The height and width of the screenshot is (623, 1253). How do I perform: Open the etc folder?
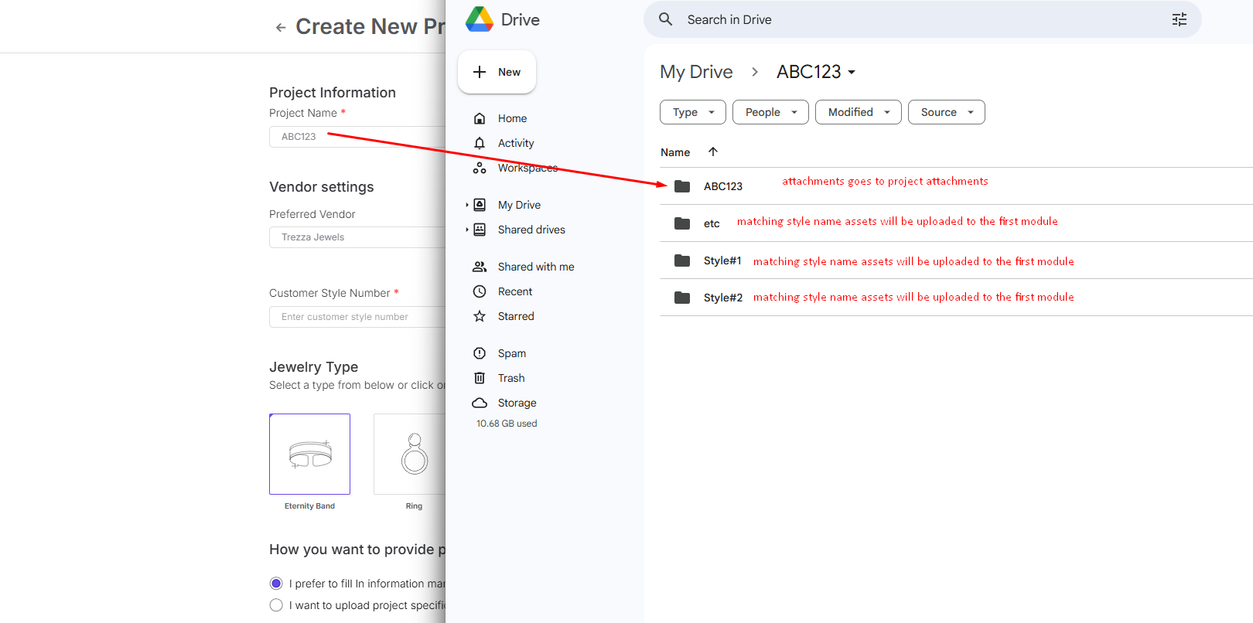711,223
